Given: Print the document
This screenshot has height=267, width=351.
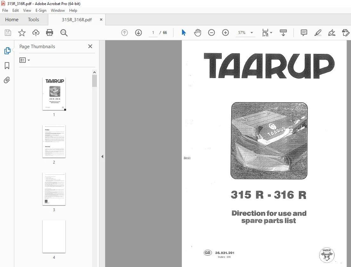Looking at the screenshot, I should pos(50,33).
